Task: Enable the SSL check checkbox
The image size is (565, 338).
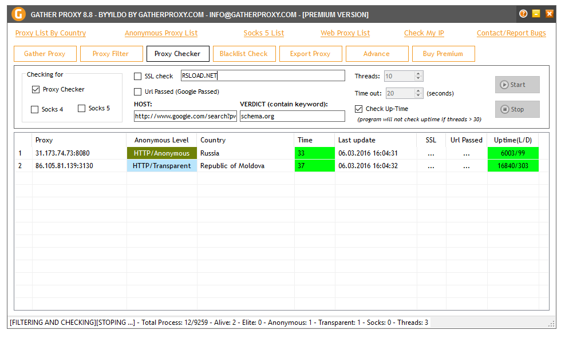Action: [x=137, y=76]
